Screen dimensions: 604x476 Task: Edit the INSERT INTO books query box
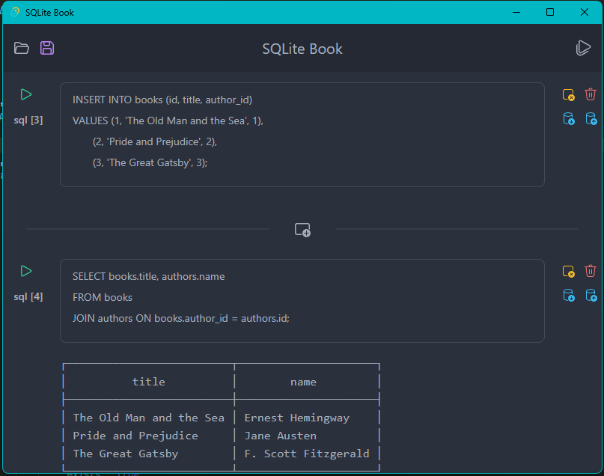(x=302, y=135)
